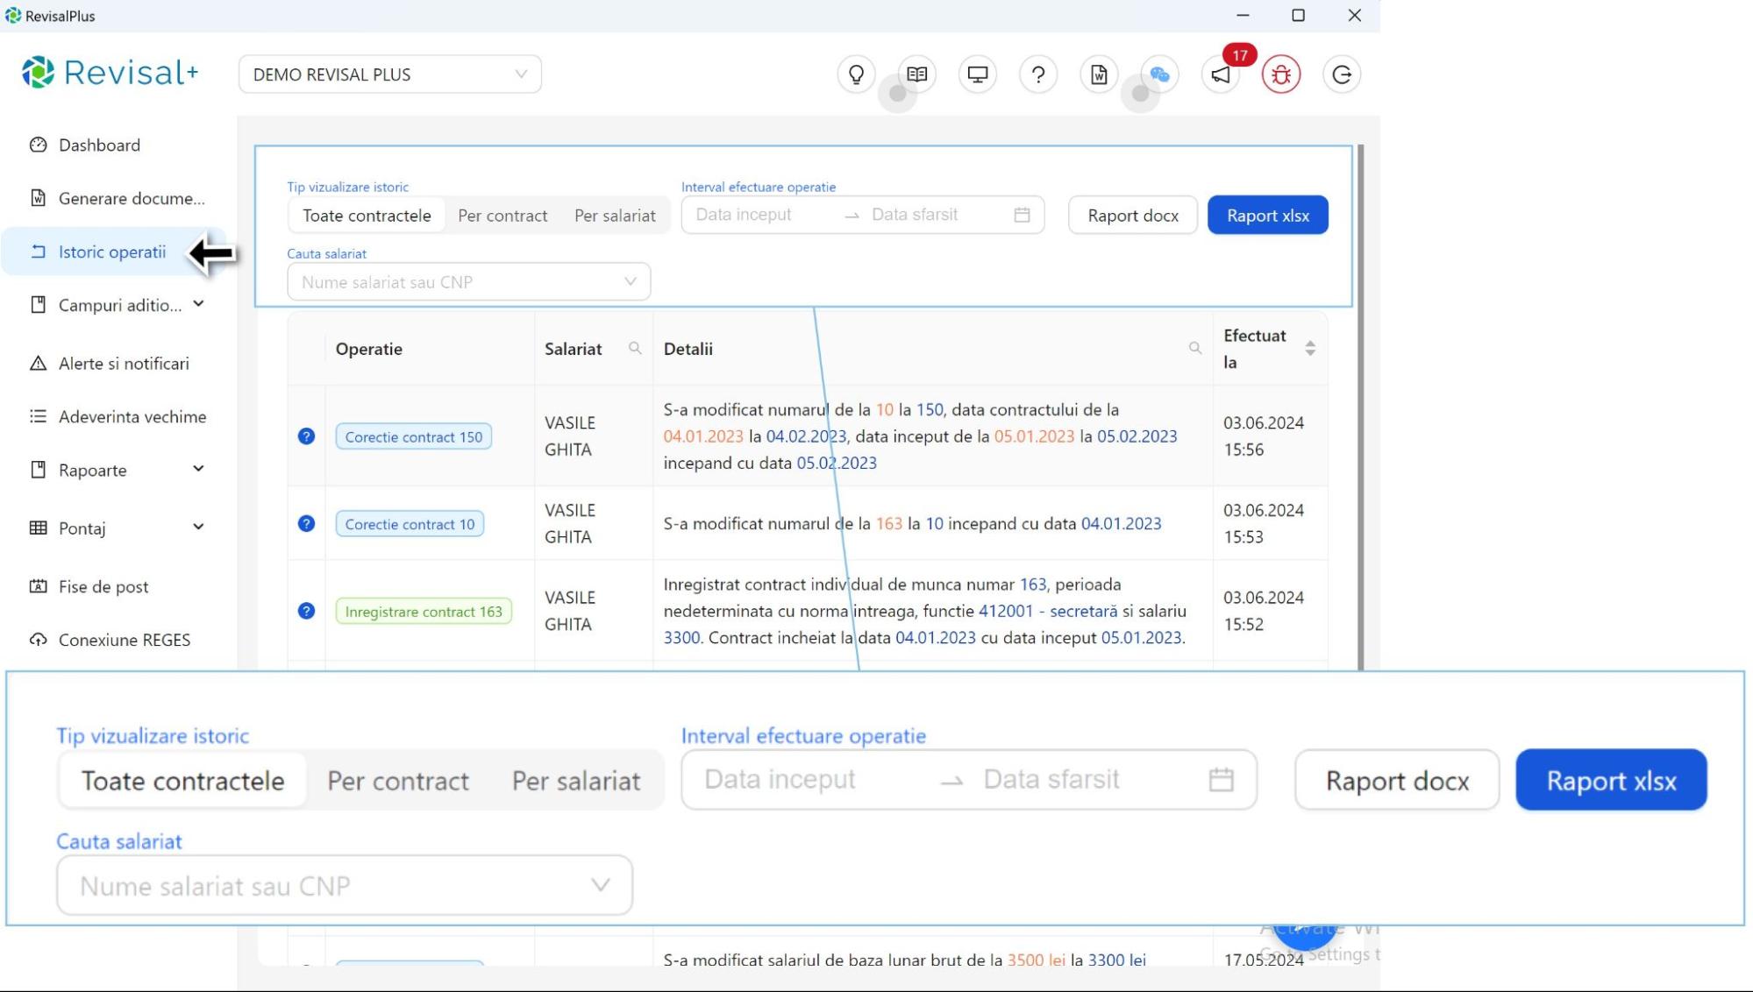This screenshot has height=992, width=1753.
Task: Click search icon in Salariat column header
Action: point(635,348)
